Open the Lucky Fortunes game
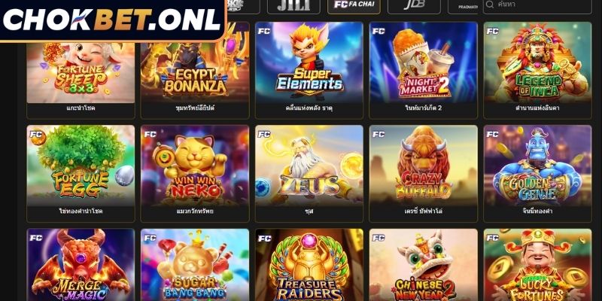The width and height of the screenshot is (602, 301). point(537,265)
